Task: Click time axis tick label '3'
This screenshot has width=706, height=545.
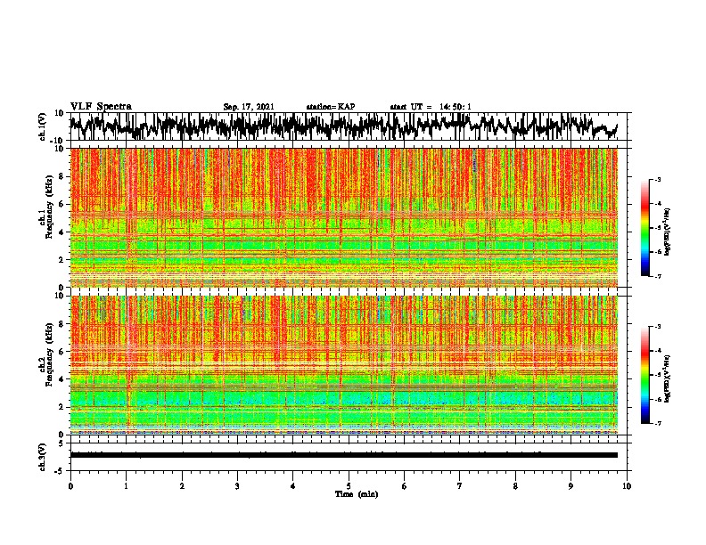Action: (237, 486)
